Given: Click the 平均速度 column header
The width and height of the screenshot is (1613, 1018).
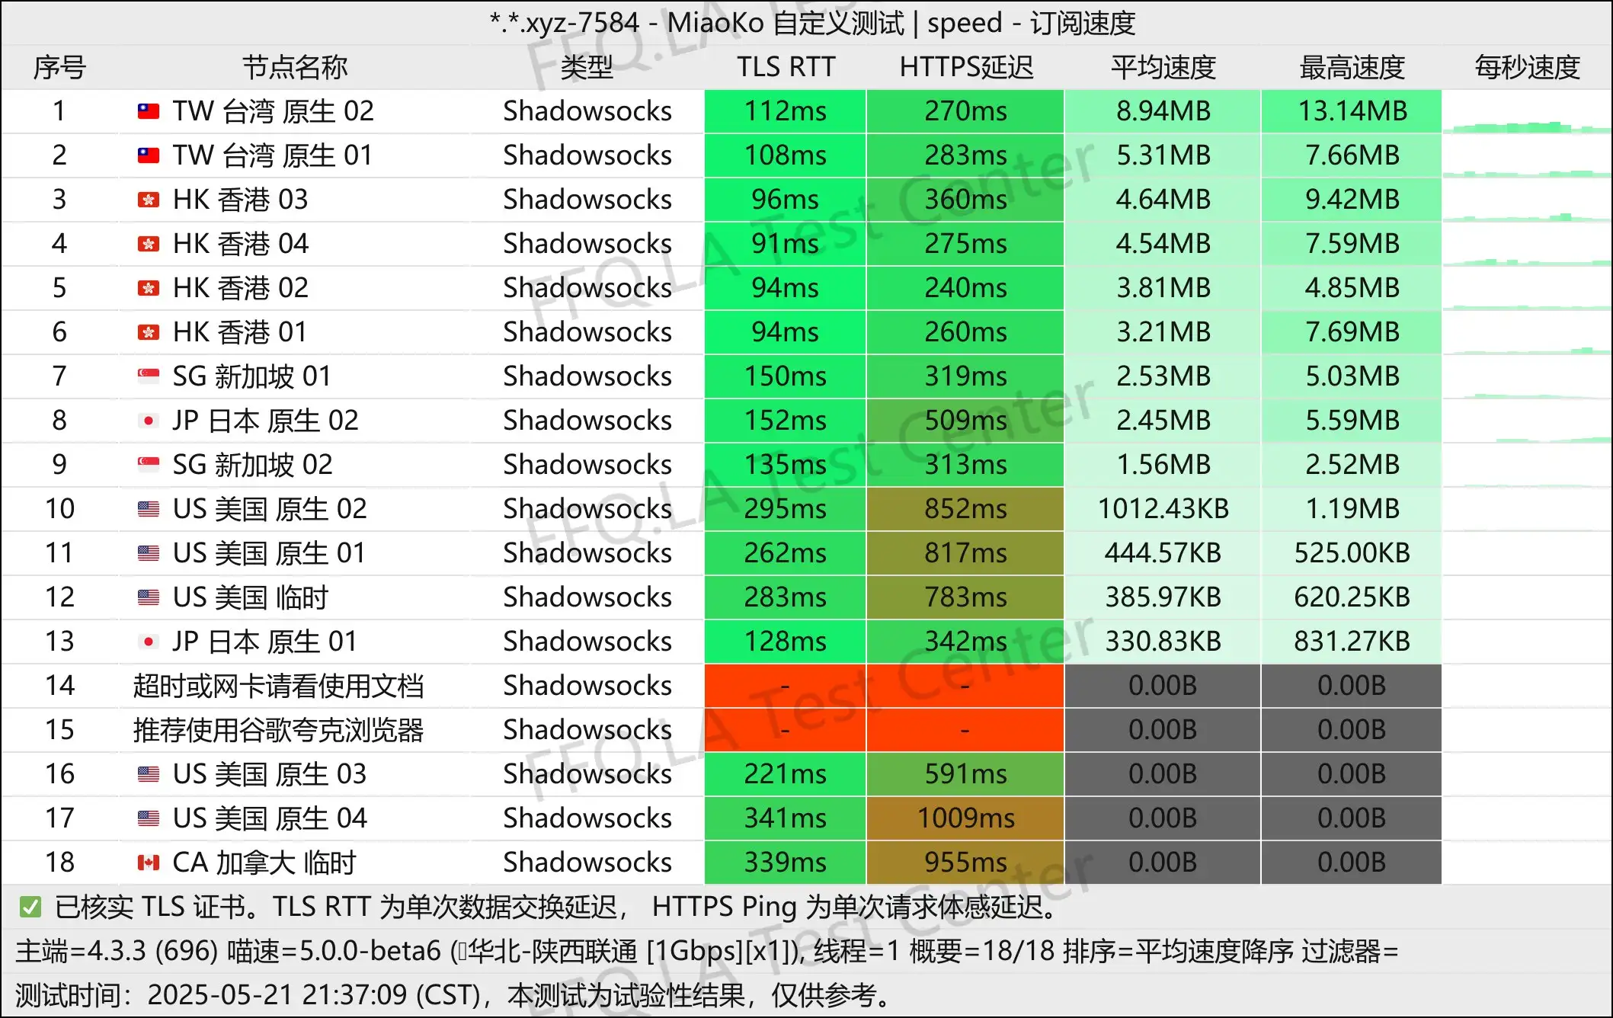Looking at the screenshot, I should click(1163, 67).
